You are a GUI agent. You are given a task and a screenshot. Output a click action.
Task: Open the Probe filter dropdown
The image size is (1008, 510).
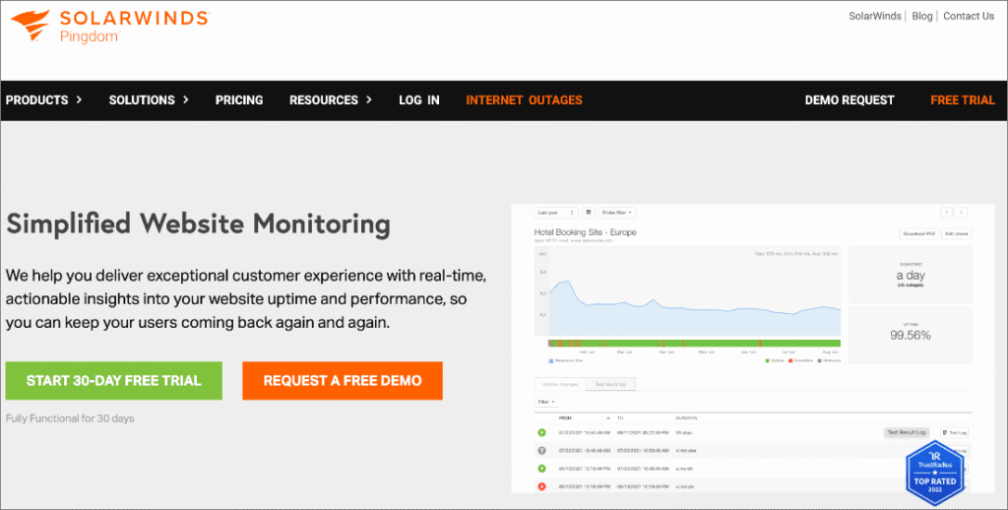617,213
